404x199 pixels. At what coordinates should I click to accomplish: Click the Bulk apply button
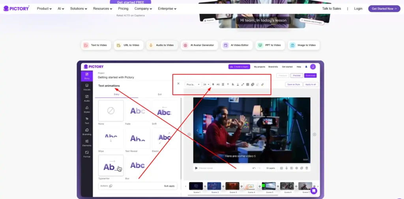tap(169, 186)
